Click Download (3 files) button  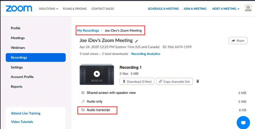click(137, 81)
